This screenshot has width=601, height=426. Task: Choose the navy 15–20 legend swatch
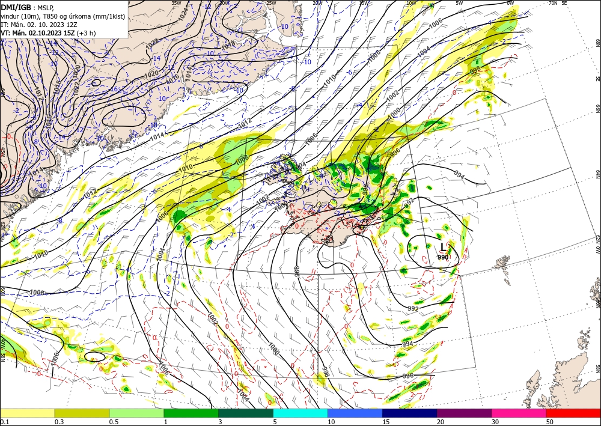[410, 413]
